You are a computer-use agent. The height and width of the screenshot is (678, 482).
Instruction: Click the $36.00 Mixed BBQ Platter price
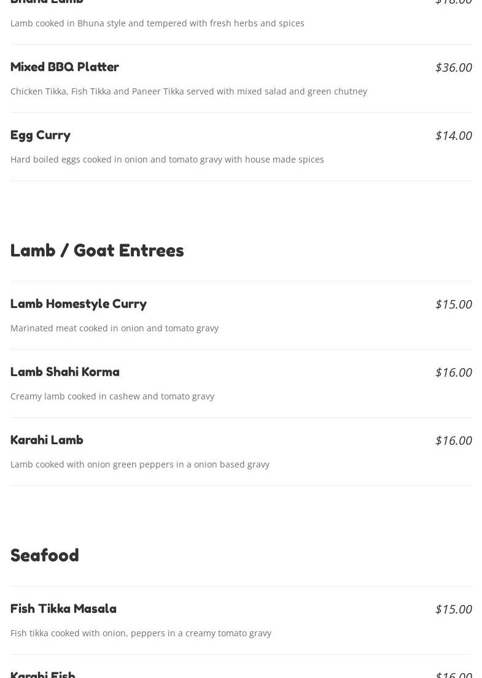point(453,67)
